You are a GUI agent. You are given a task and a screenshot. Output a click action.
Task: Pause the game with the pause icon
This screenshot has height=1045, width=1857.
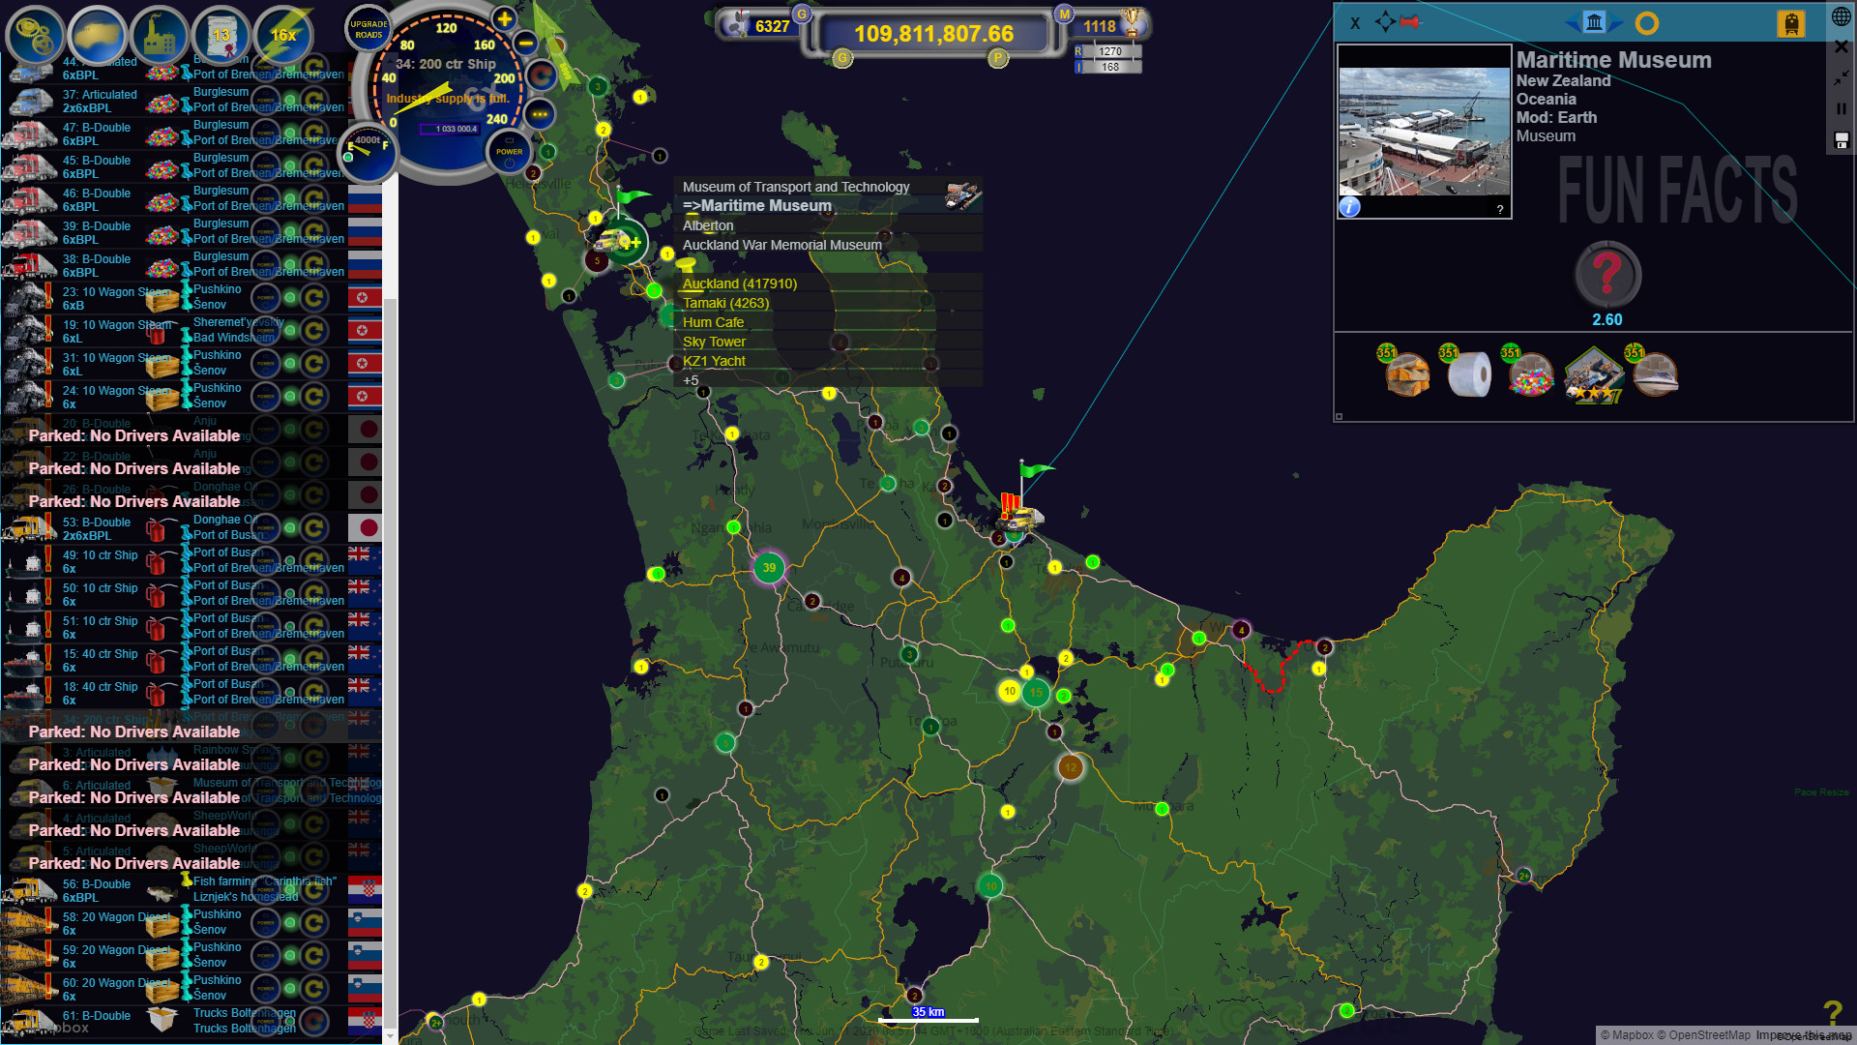(x=1842, y=108)
